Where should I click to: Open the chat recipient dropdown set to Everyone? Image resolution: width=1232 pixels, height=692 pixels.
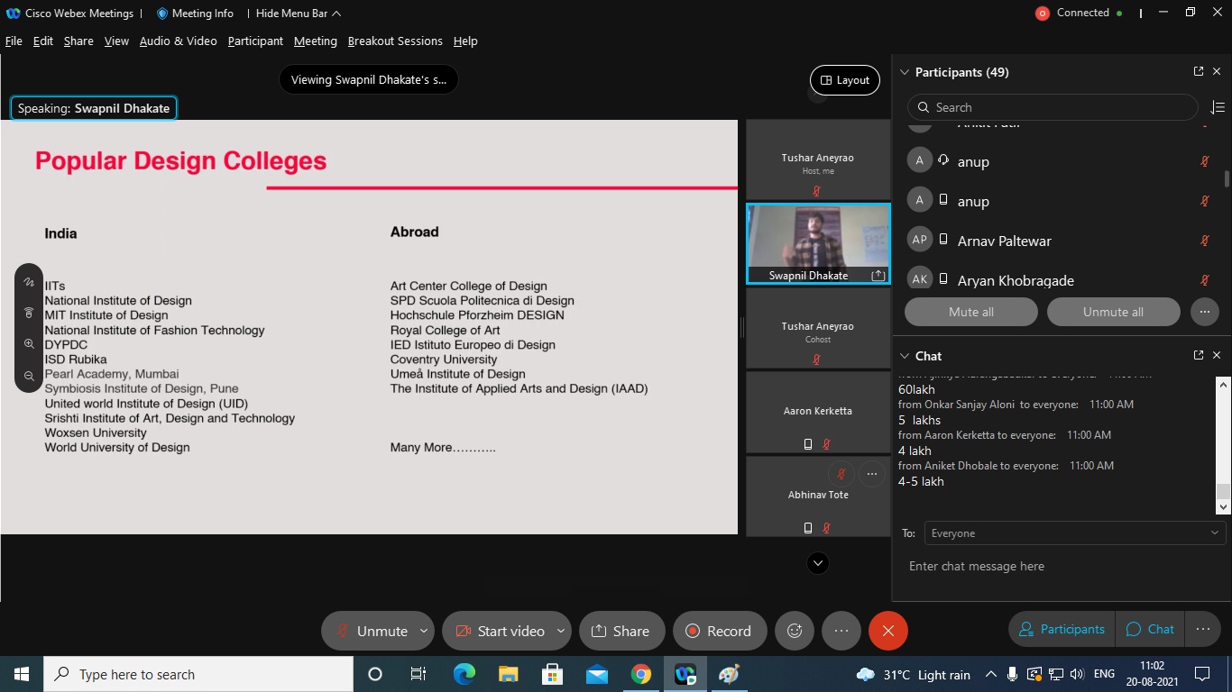tap(1074, 533)
